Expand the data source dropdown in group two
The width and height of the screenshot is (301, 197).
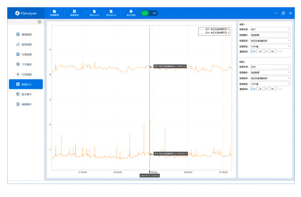pos(270,66)
